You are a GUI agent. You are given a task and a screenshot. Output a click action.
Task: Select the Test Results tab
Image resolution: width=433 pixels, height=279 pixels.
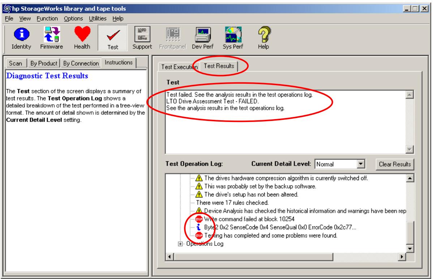point(219,66)
